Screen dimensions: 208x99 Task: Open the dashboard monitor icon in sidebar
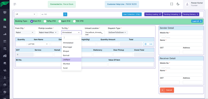click(x=5, y=12)
